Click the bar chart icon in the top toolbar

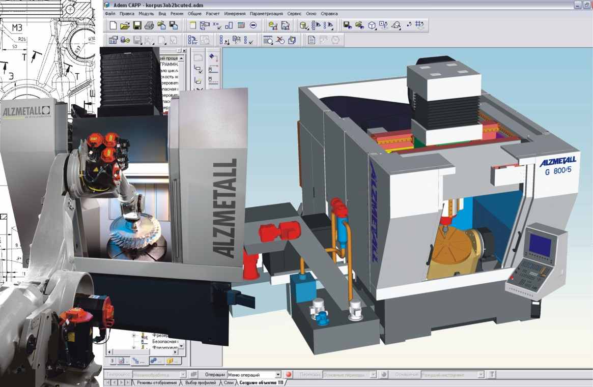click(x=229, y=25)
